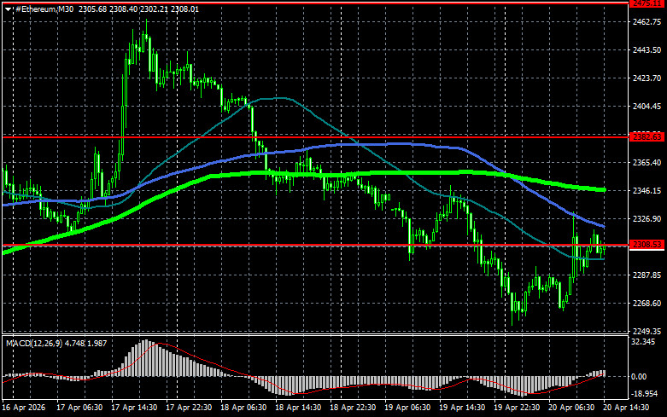This screenshot has width=667, height=417.
Task: Click the 2462.75 price scale value
Action: point(647,22)
